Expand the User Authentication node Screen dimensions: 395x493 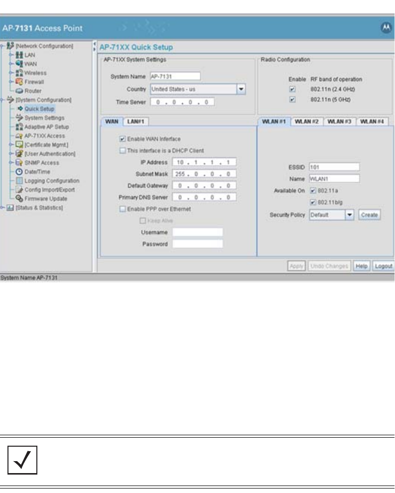[x=11, y=154]
